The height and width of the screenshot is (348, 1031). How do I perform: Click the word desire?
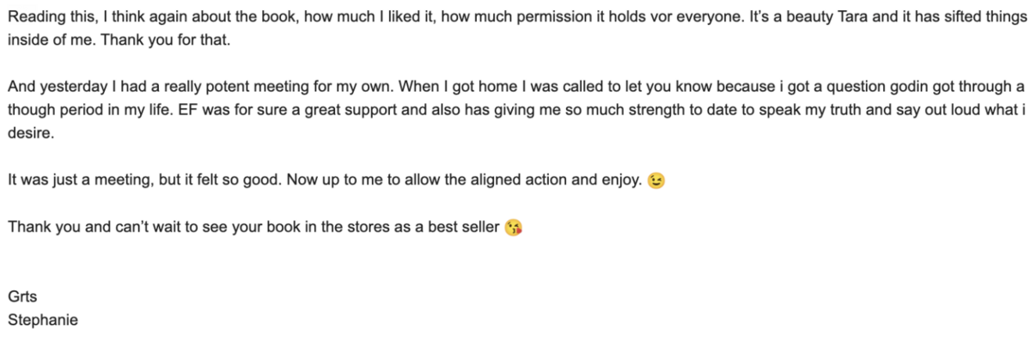pos(25,135)
